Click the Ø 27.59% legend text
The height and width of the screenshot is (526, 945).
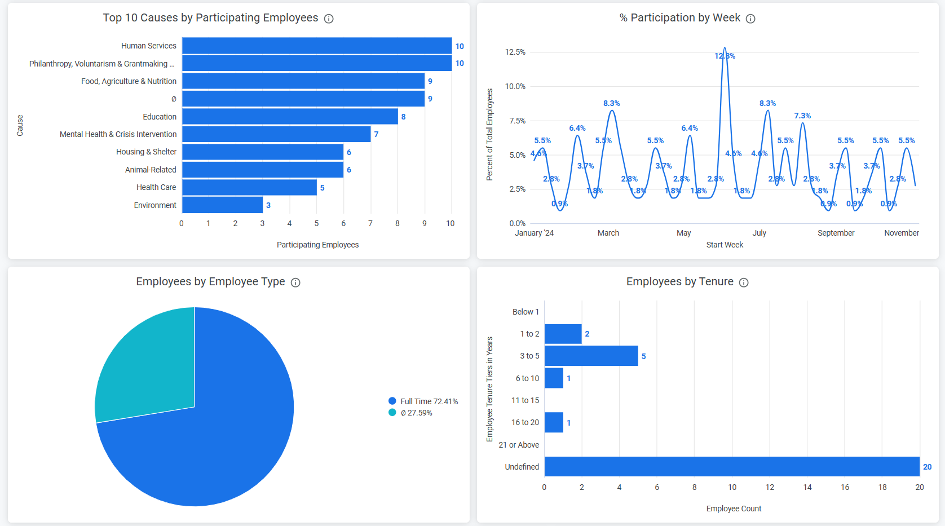coord(416,413)
